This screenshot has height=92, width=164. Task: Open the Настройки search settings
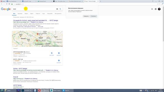pos(50,14)
